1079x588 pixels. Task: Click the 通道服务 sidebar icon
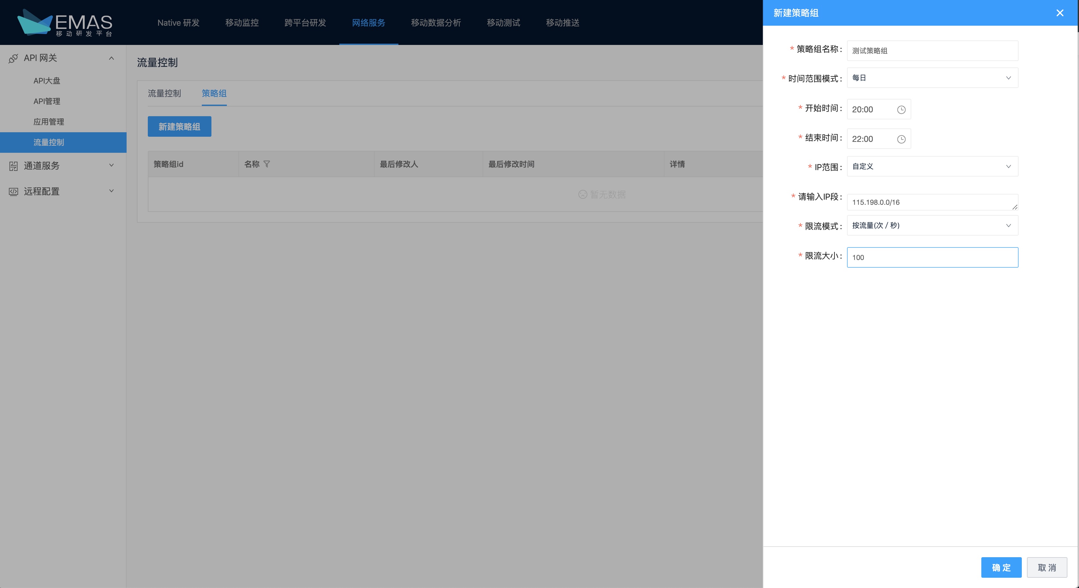pyautogui.click(x=13, y=166)
